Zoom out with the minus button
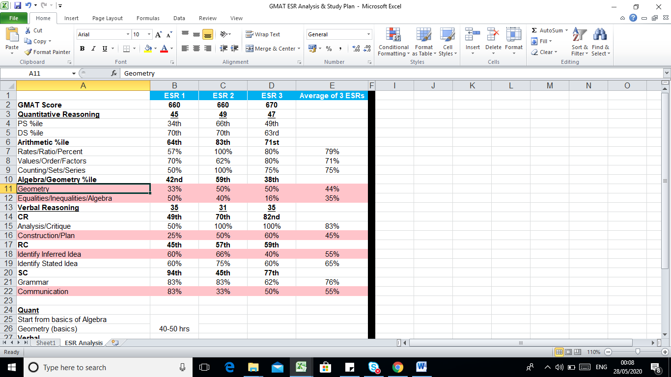 pos(608,352)
